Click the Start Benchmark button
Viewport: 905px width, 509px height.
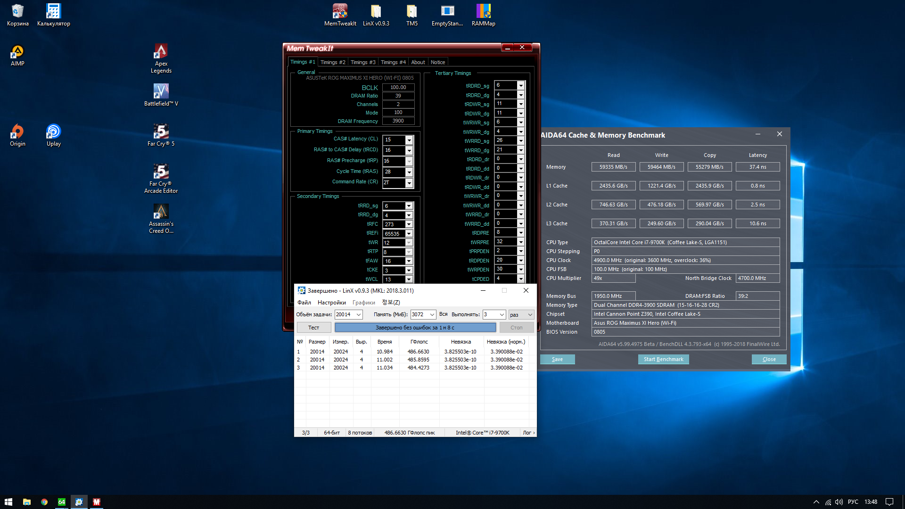tap(663, 359)
